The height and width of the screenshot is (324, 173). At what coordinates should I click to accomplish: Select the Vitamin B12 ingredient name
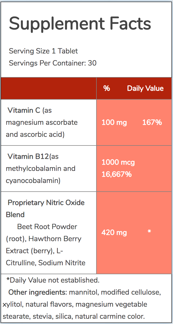click(28, 156)
